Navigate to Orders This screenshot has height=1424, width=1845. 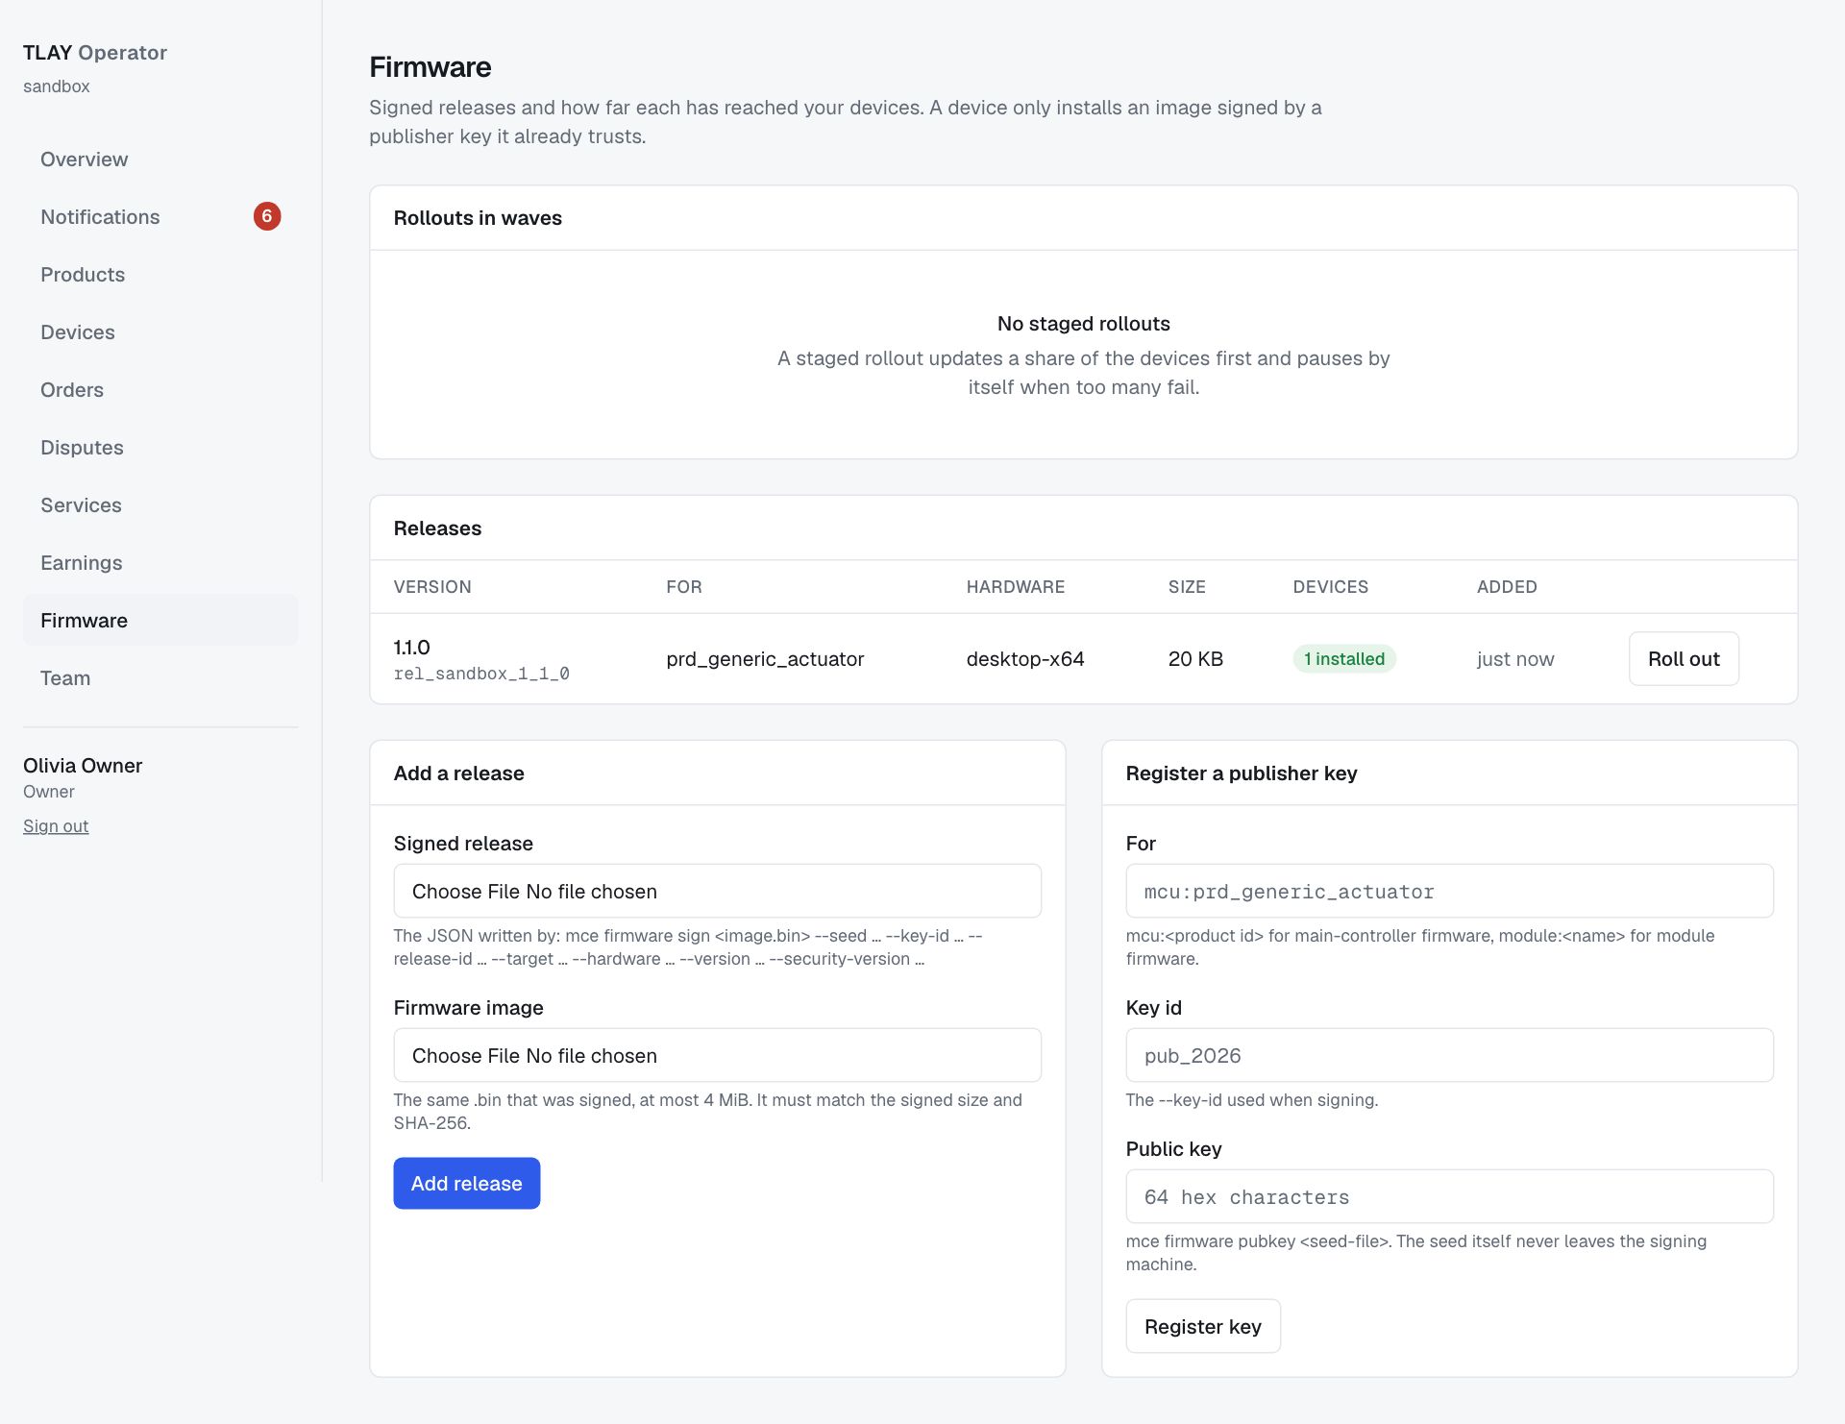pyautogui.click(x=160, y=390)
